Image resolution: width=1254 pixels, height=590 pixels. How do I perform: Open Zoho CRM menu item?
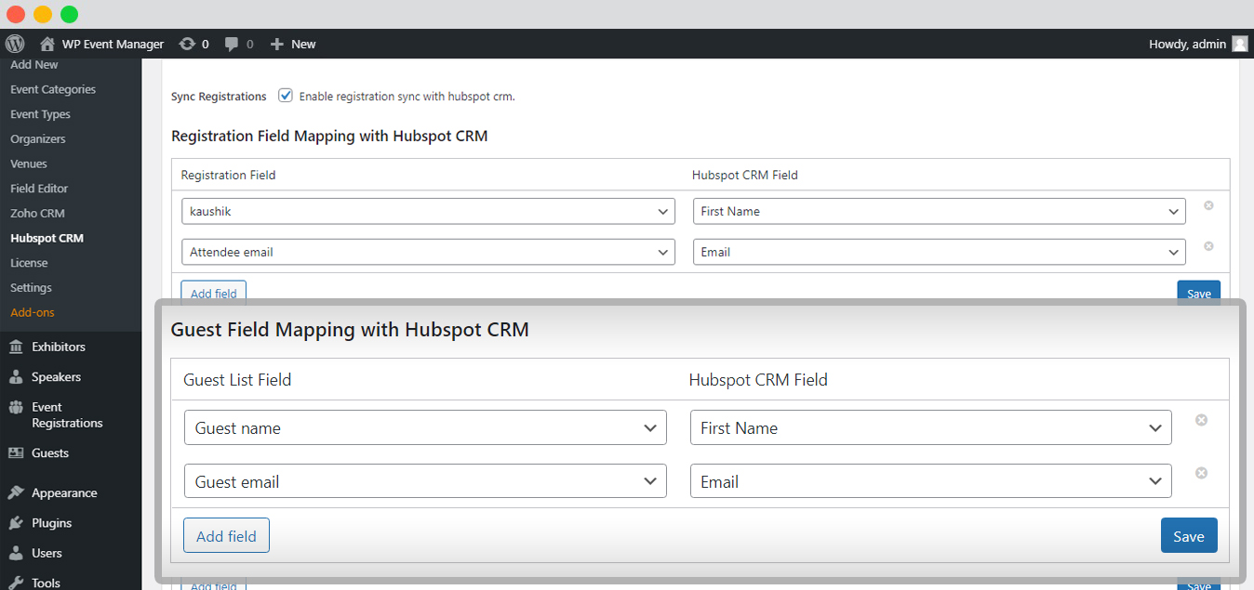coord(37,213)
